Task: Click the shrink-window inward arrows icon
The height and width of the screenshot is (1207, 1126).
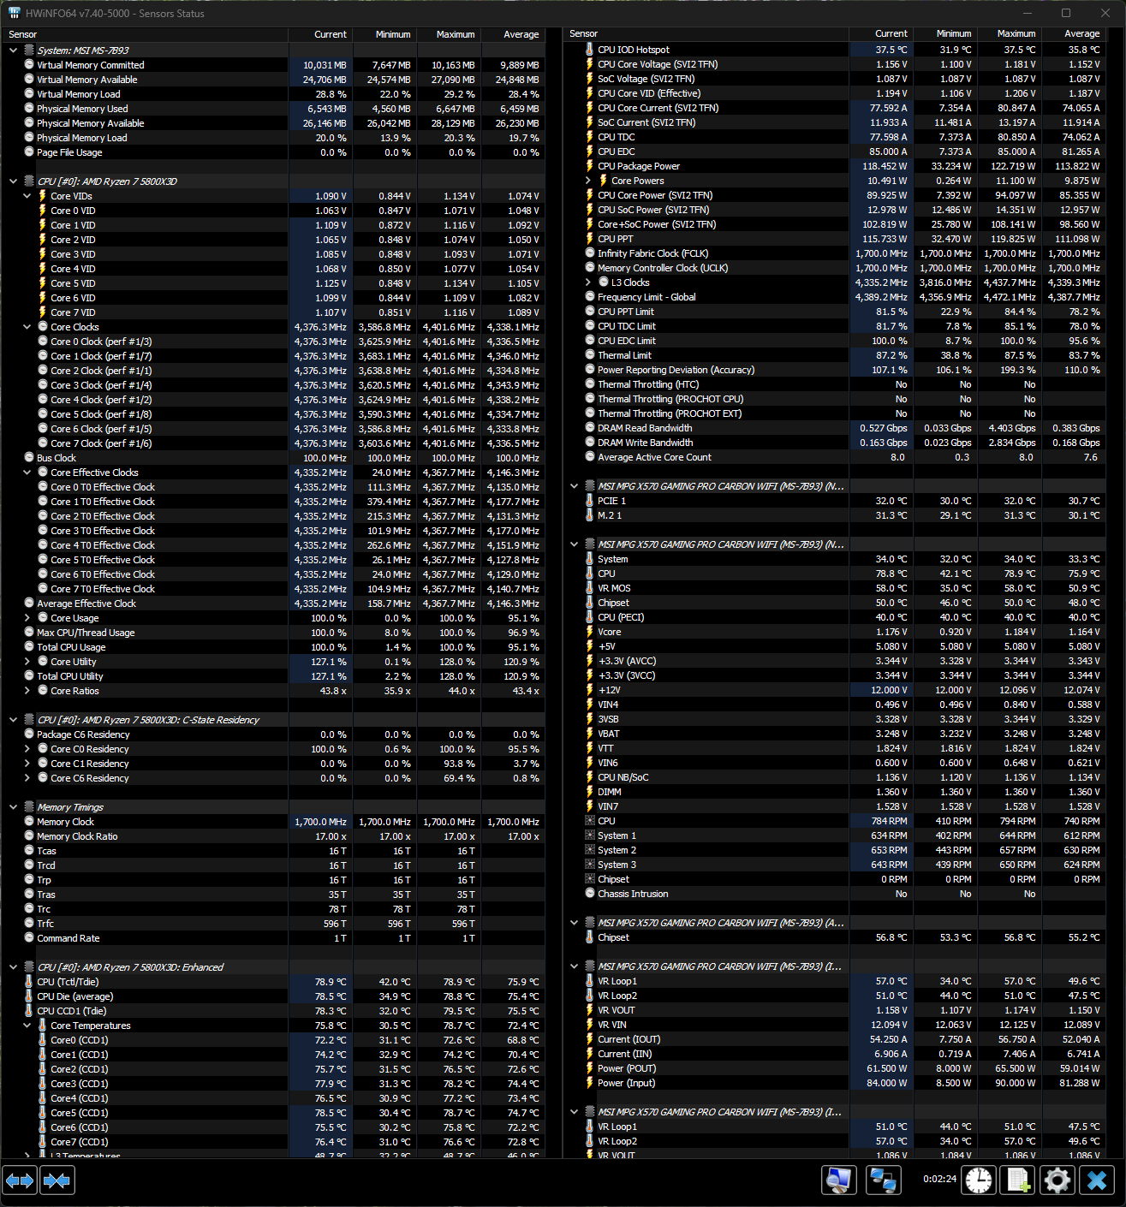Action: click(x=57, y=1180)
